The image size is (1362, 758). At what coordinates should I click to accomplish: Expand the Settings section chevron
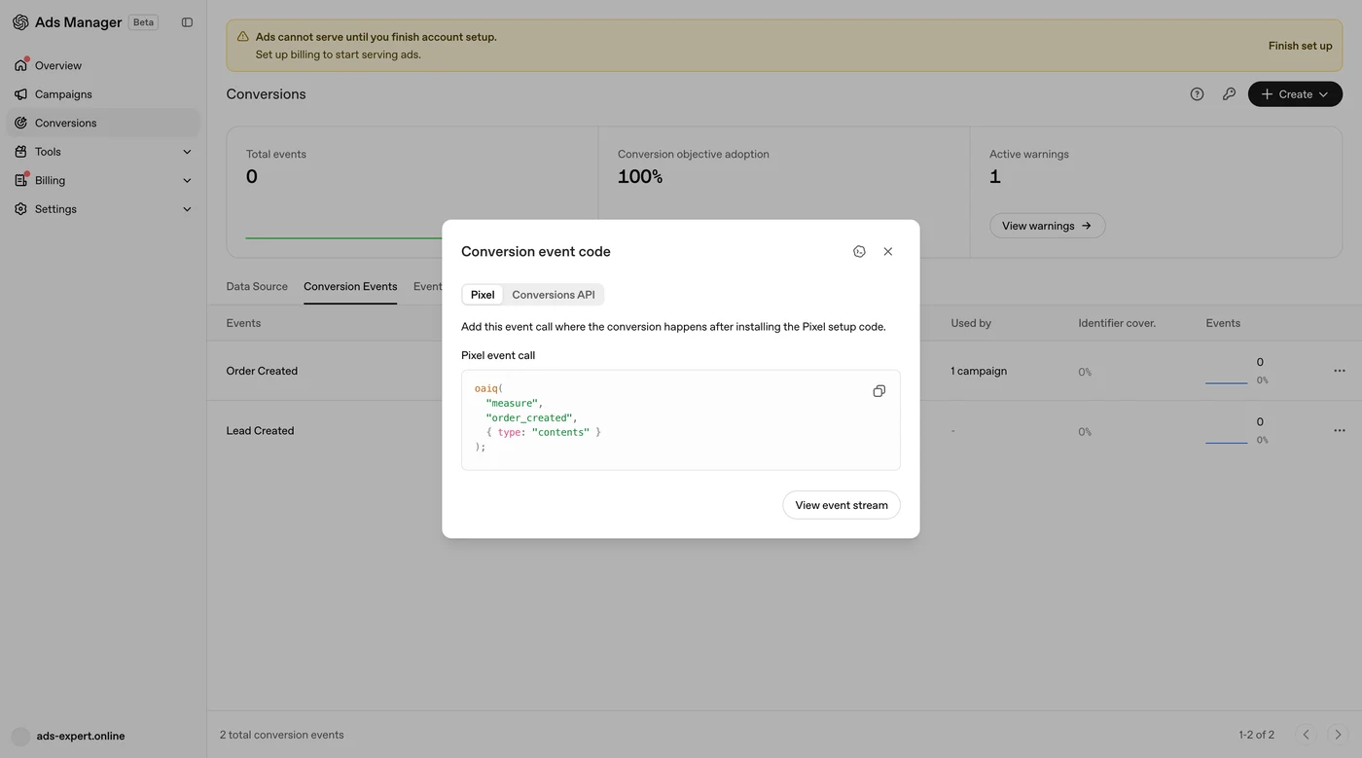pyautogui.click(x=187, y=209)
